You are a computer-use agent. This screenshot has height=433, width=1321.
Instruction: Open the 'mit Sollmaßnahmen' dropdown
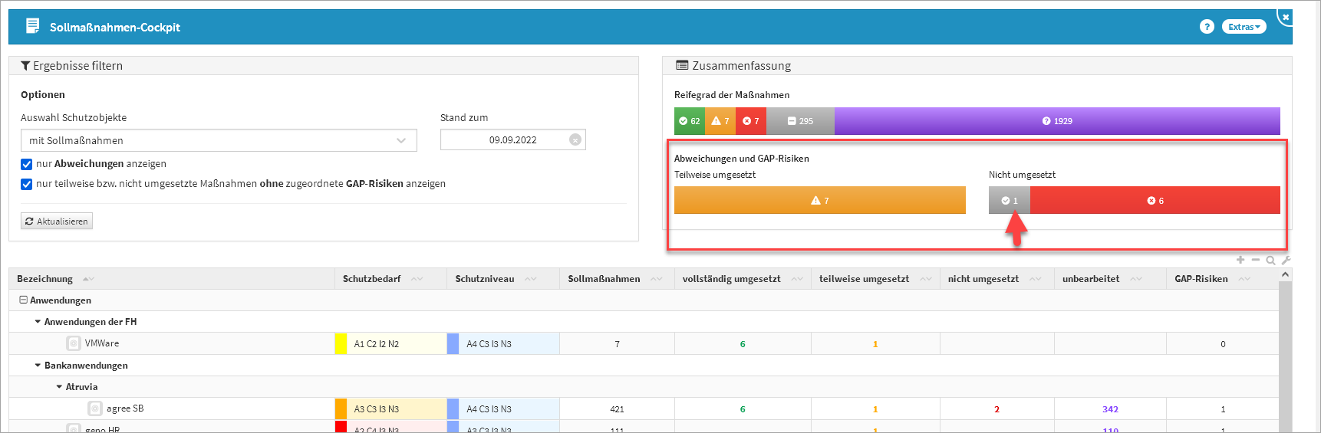coord(219,140)
